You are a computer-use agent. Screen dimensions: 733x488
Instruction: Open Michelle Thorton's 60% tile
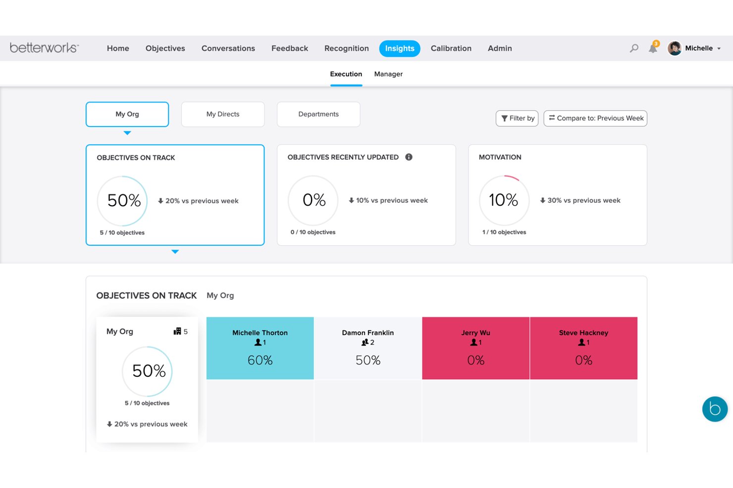coord(260,348)
